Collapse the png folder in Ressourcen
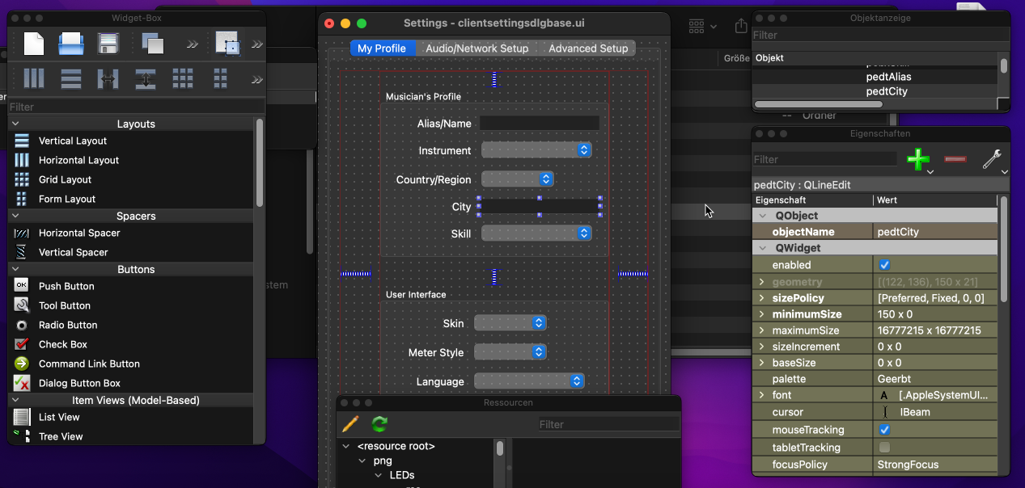 (x=362, y=459)
